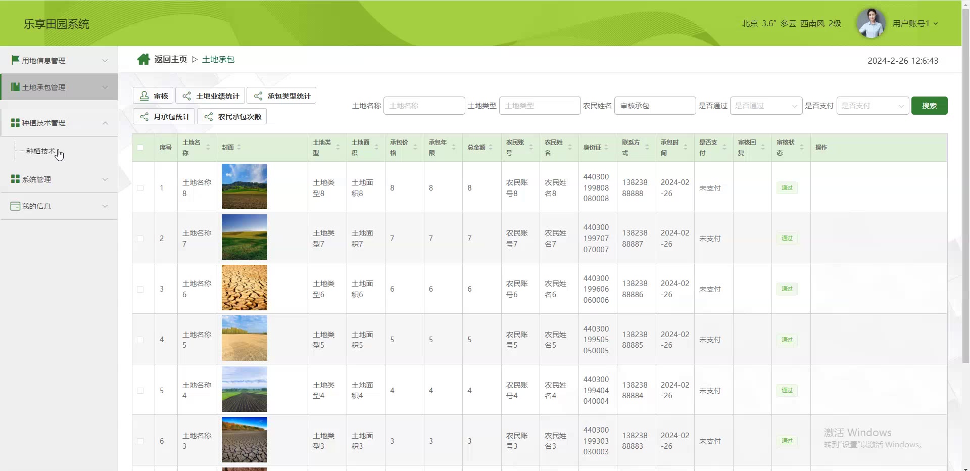The height and width of the screenshot is (471, 970).
Task: Click the user avatar picture
Action: point(870,23)
